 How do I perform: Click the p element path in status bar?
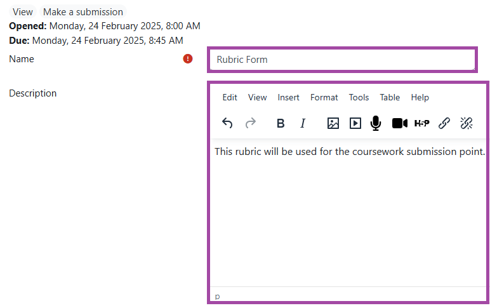click(x=218, y=296)
